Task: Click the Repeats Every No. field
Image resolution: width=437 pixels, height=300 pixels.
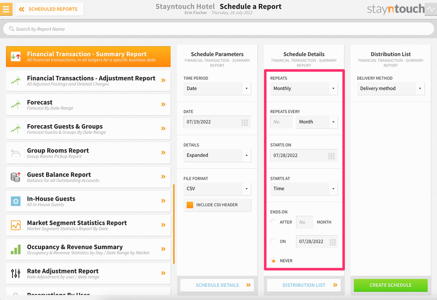Action: (281, 122)
